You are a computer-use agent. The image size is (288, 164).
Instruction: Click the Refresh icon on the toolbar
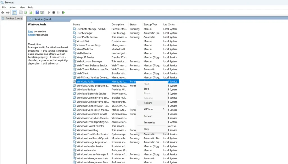point(26,12)
